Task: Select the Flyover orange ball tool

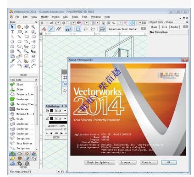Action: point(19,27)
